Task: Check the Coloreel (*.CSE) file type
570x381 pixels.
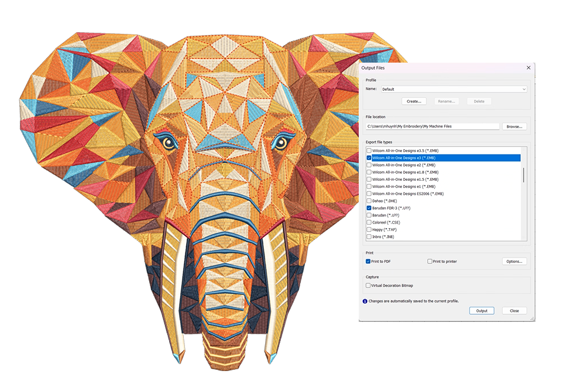Action: point(369,222)
